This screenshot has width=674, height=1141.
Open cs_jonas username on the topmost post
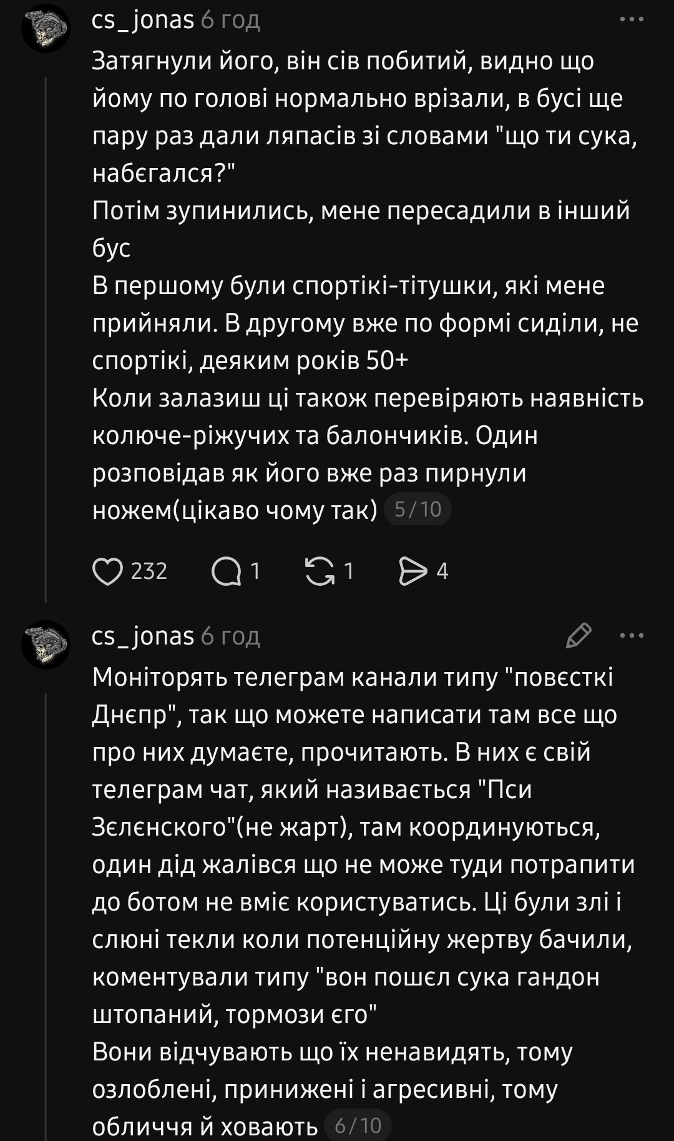143,20
